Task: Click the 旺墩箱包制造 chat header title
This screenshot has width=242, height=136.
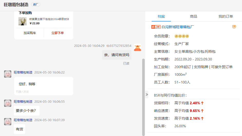Action: (16, 5)
